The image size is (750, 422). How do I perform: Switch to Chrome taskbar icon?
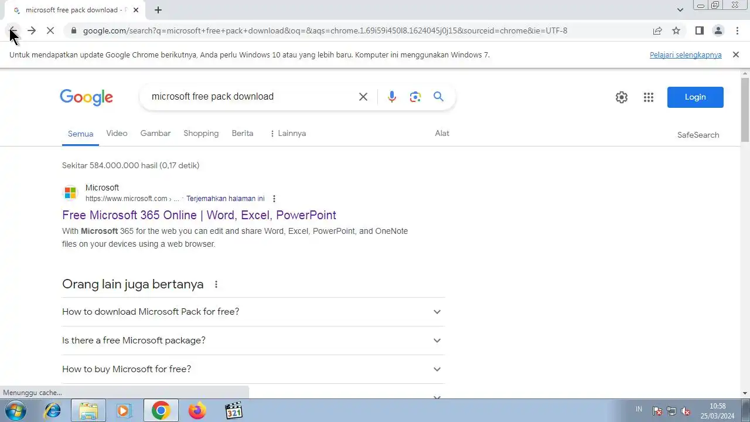(x=161, y=411)
